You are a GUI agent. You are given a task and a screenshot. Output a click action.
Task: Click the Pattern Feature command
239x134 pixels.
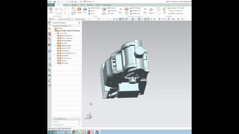(x=94, y=8)
